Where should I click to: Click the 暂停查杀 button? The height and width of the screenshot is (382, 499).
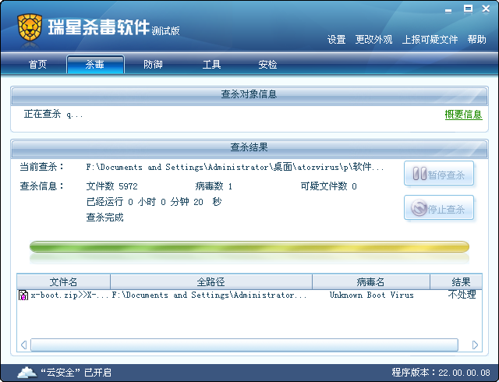pos(439,174)
